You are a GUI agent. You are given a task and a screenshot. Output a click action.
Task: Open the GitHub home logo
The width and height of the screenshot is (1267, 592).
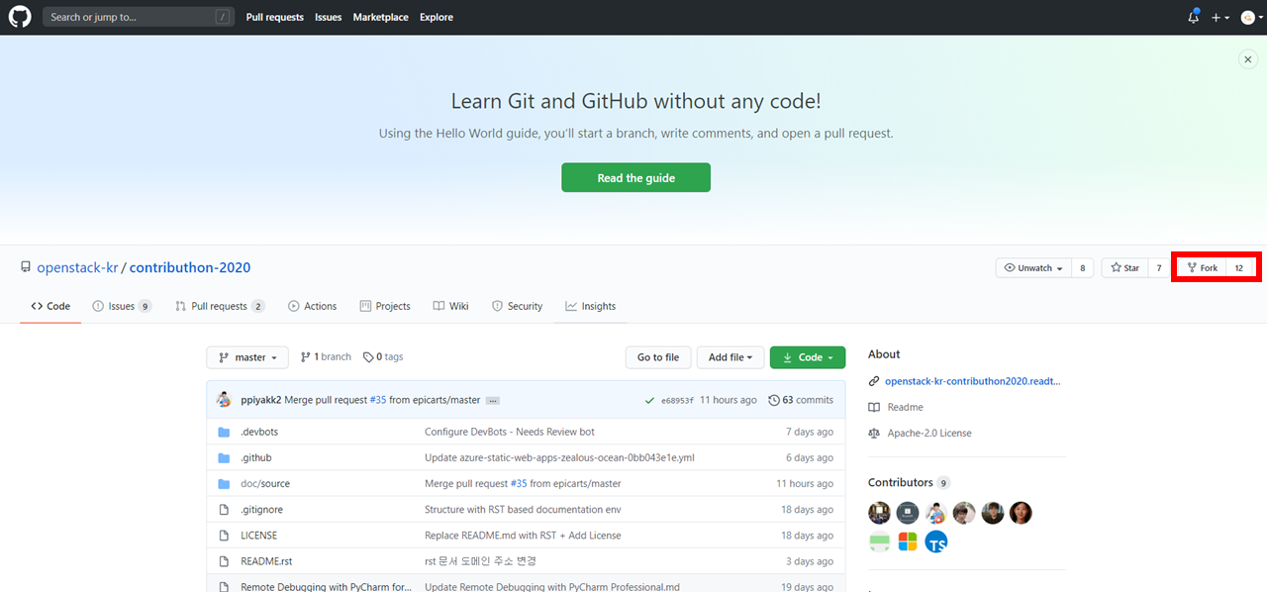(20, 17)
